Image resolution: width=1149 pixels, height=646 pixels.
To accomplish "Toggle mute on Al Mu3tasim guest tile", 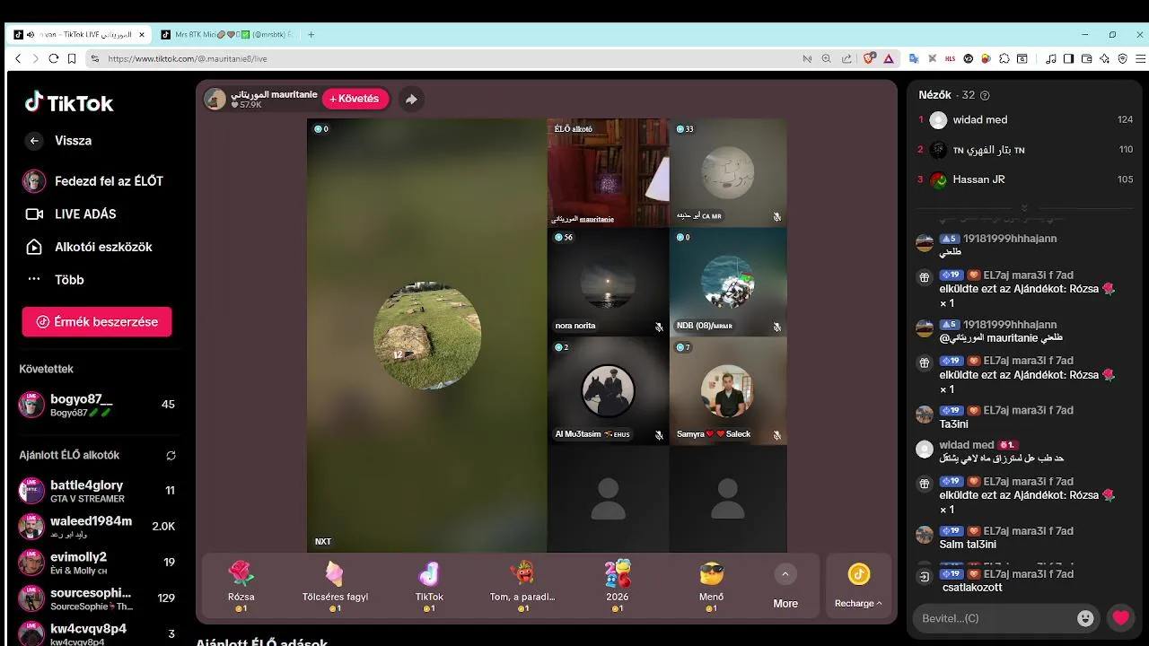I will tap(659, 435).
